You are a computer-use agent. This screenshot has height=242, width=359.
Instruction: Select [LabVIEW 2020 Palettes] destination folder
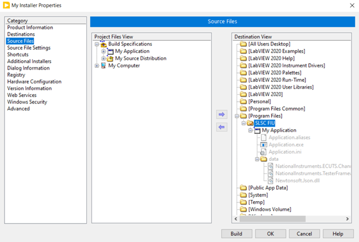click(275, 73)
